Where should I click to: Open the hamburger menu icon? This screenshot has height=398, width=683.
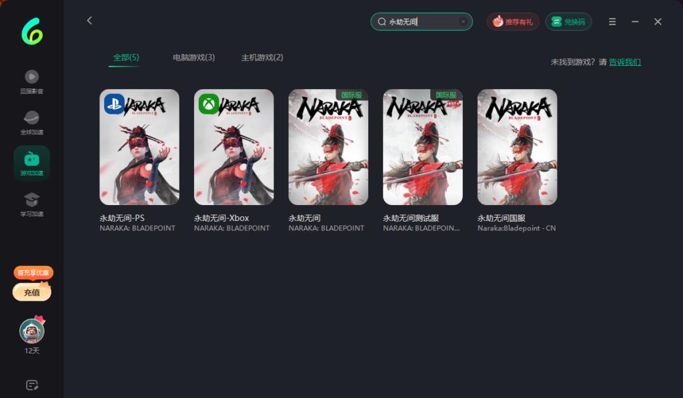click(x=612, y=22)
